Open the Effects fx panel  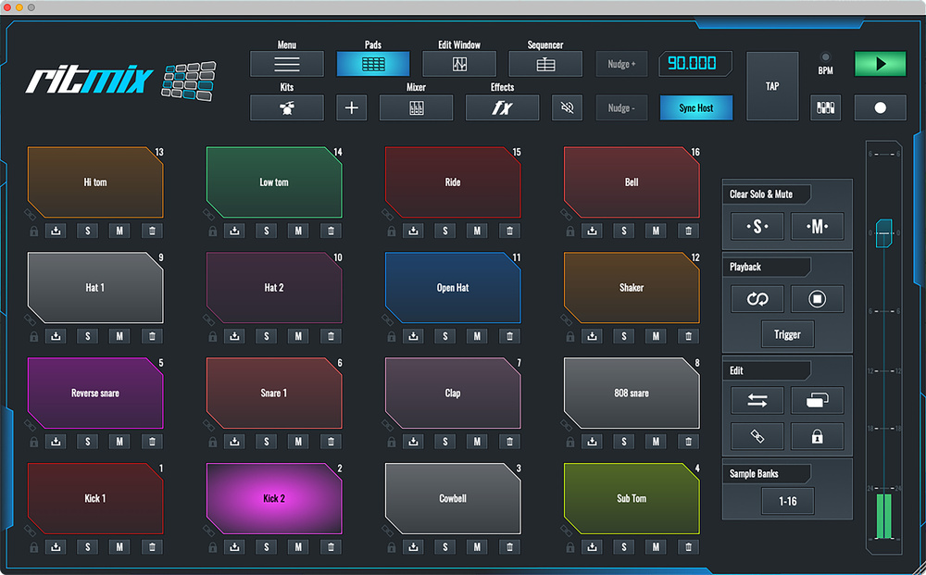(502, 108)
